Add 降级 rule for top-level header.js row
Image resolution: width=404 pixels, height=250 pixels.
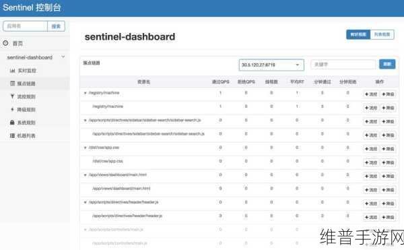(388, 204)
